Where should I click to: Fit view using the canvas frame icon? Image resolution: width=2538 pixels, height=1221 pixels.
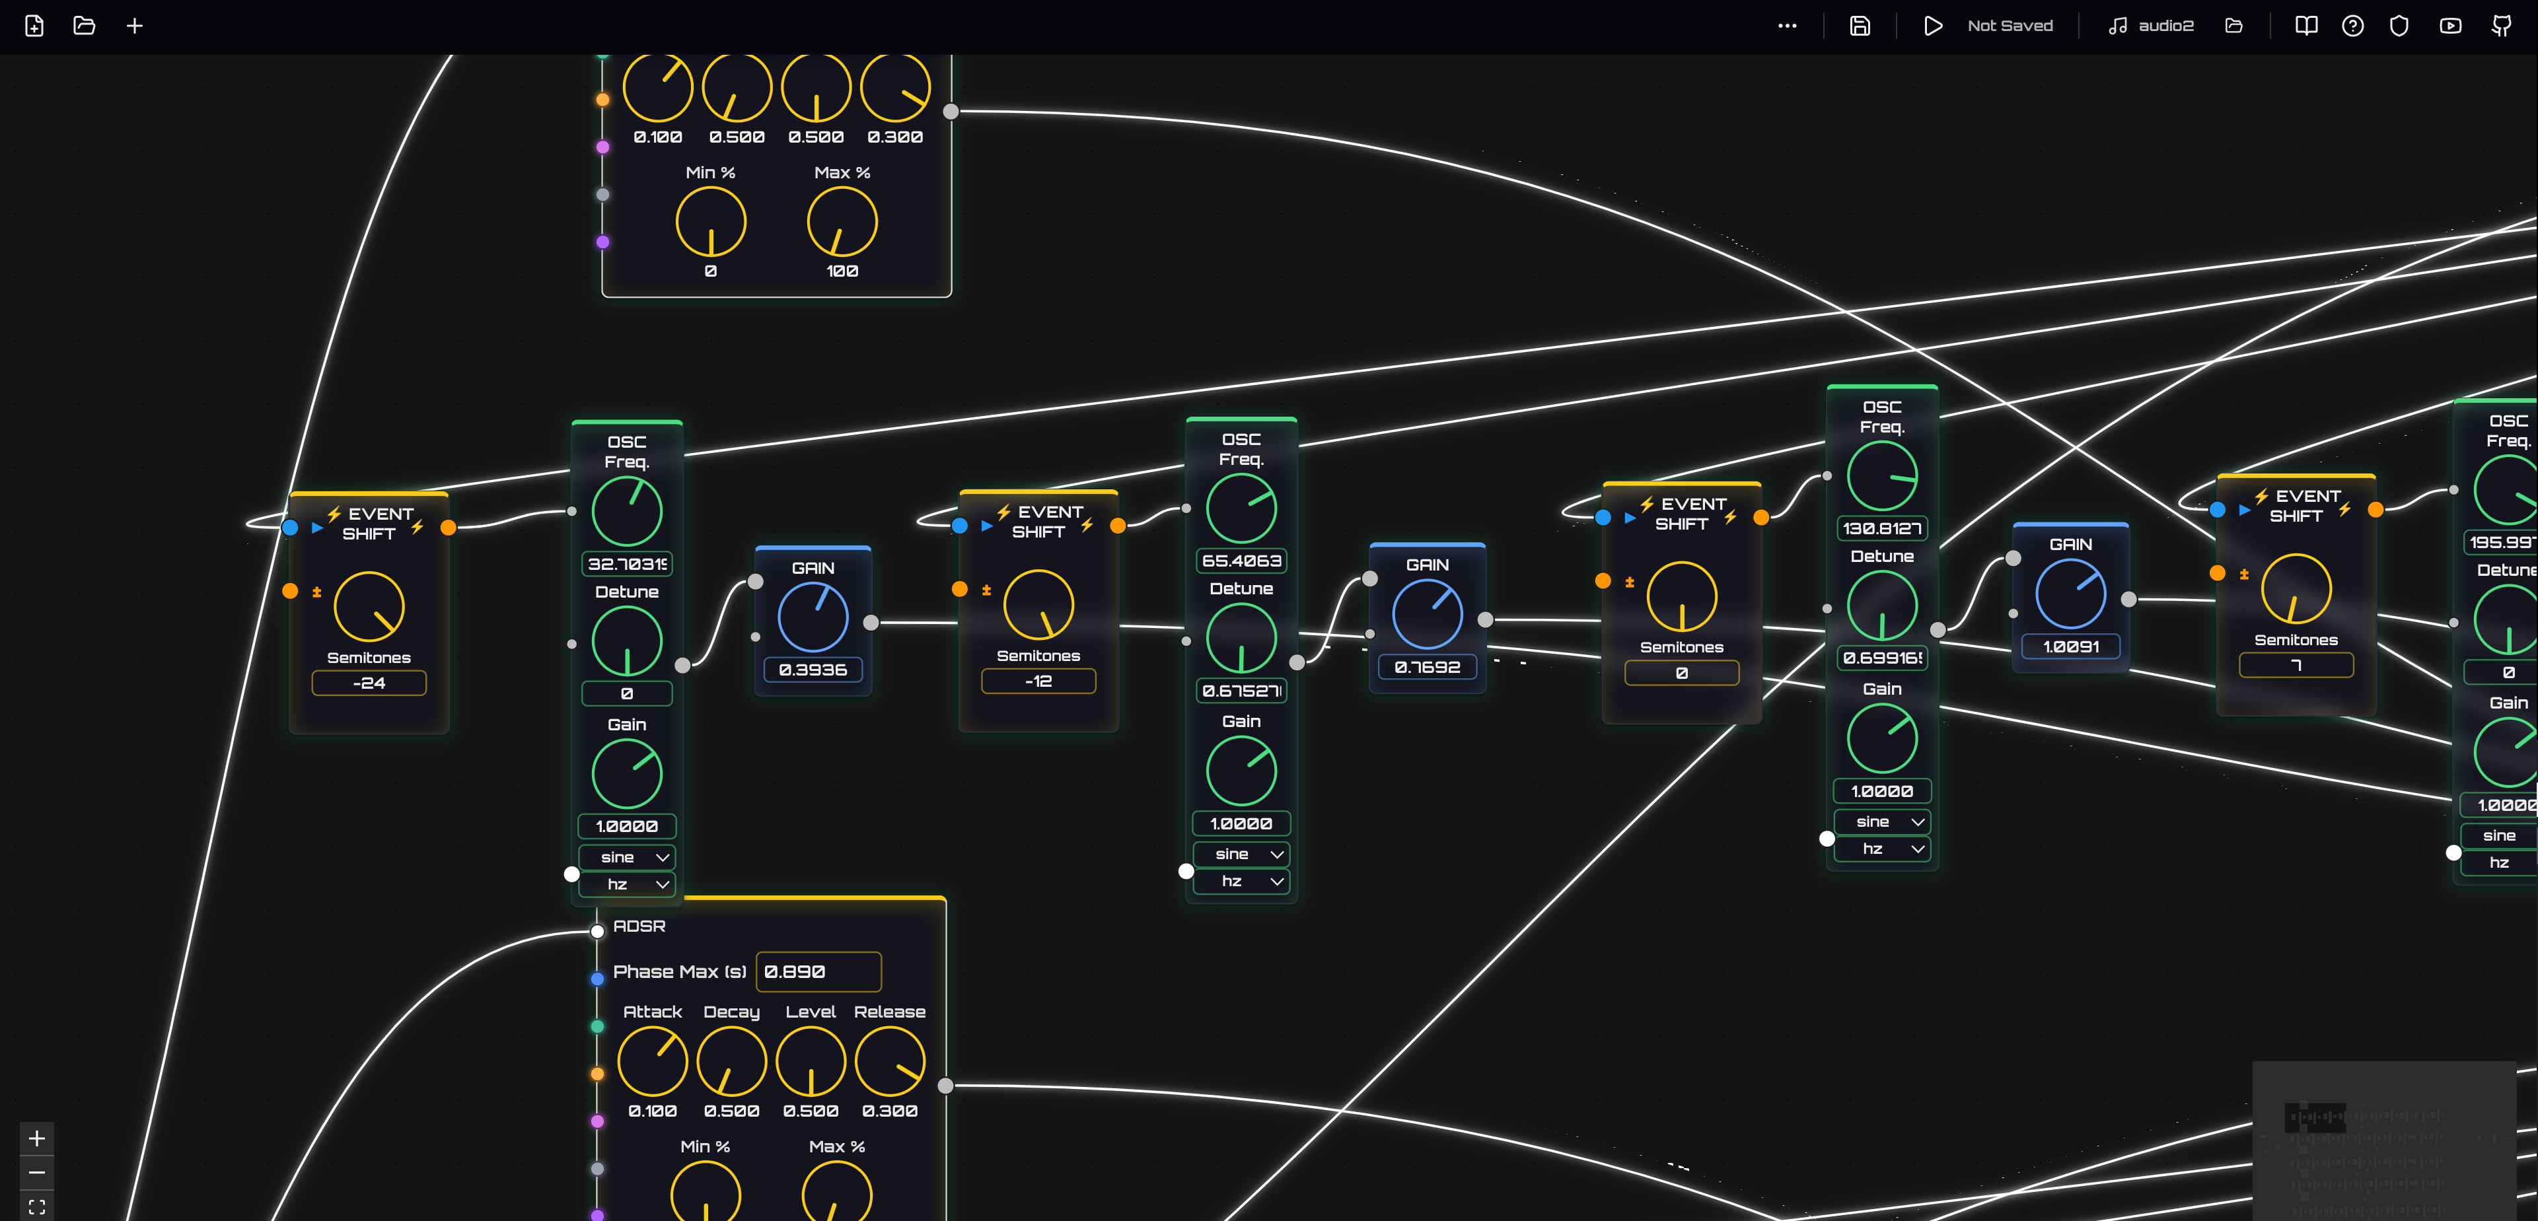click(36, 1206)
